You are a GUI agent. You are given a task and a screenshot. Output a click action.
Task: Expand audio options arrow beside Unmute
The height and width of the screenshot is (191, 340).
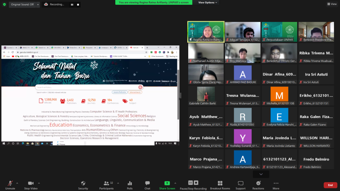[x=17, y=183]
